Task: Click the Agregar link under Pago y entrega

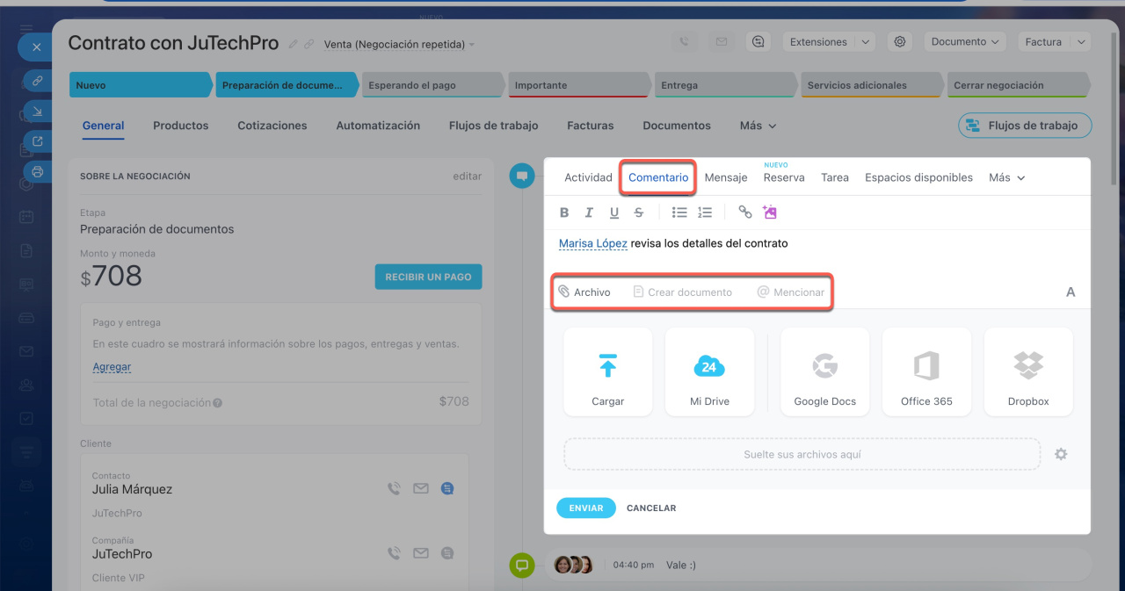Action: (112, 367)
